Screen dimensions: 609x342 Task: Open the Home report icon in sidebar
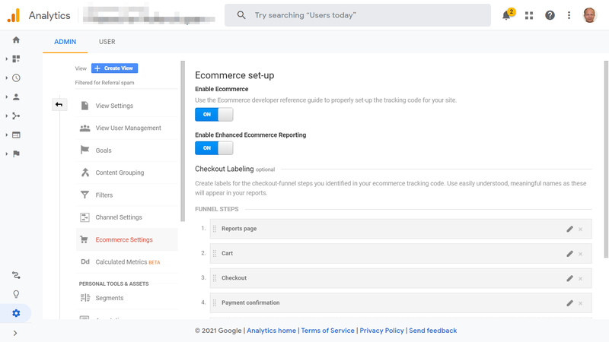[x=16, y=40]
